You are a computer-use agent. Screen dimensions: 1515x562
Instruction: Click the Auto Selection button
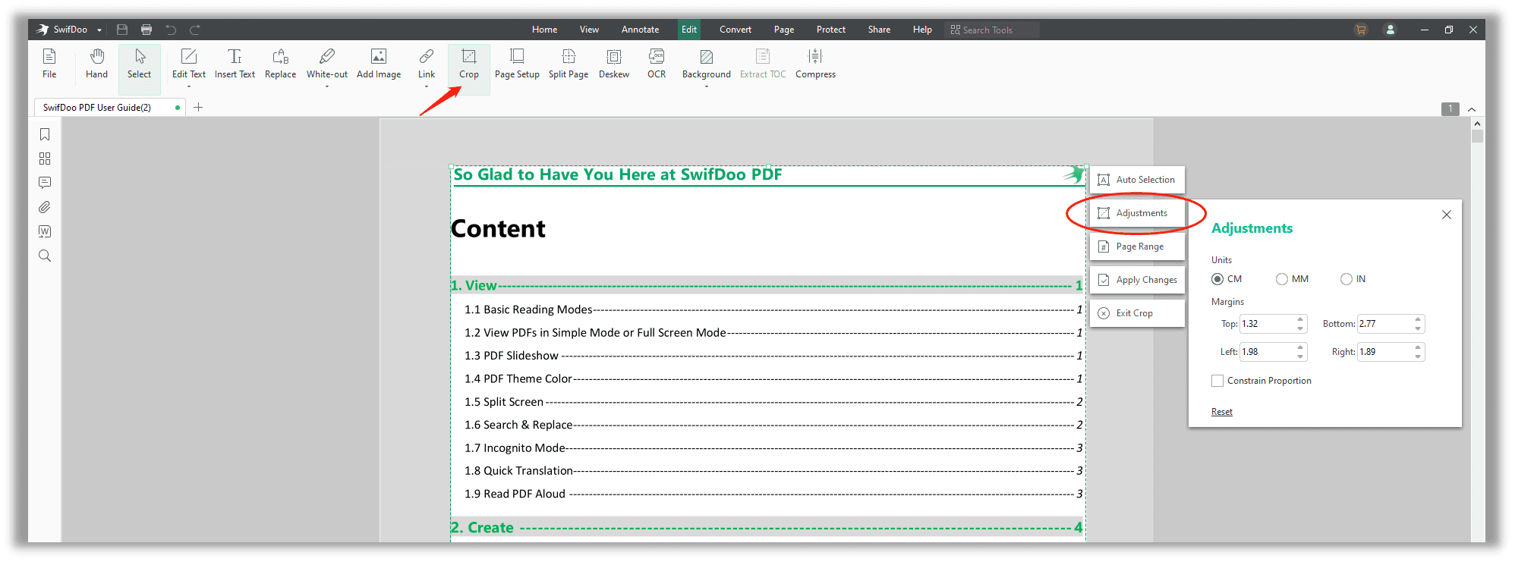pos(1137,180)
